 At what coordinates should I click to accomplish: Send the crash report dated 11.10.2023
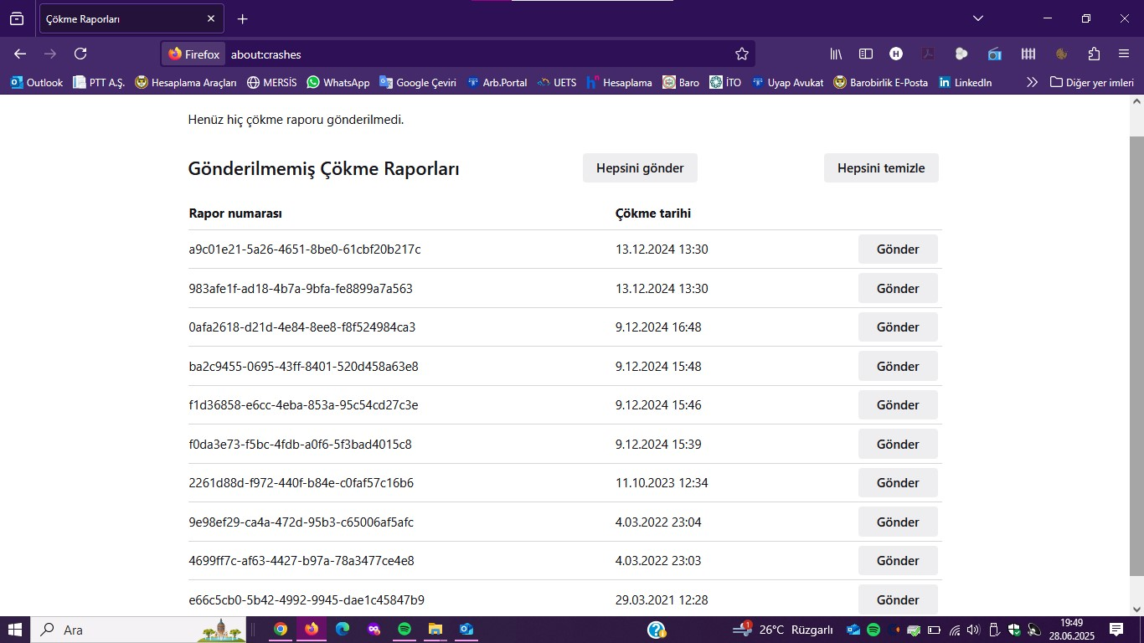pos(898,483)
